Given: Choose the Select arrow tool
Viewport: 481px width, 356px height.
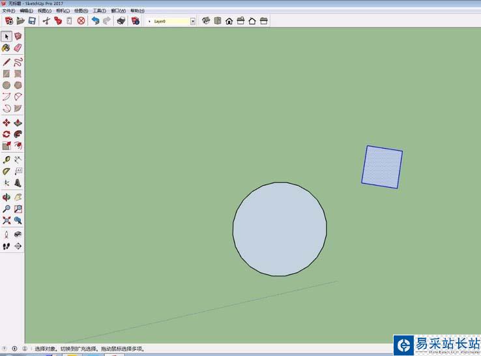Looking at the screenshot, I should [x=7, y=37].
